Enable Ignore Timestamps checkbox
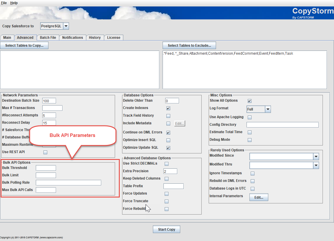 (x=252, y=173)
